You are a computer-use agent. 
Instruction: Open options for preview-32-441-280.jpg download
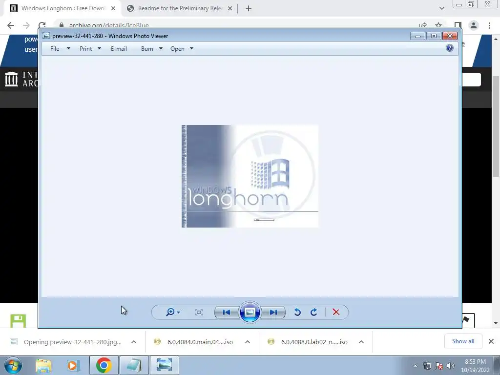tap(134, 342)
